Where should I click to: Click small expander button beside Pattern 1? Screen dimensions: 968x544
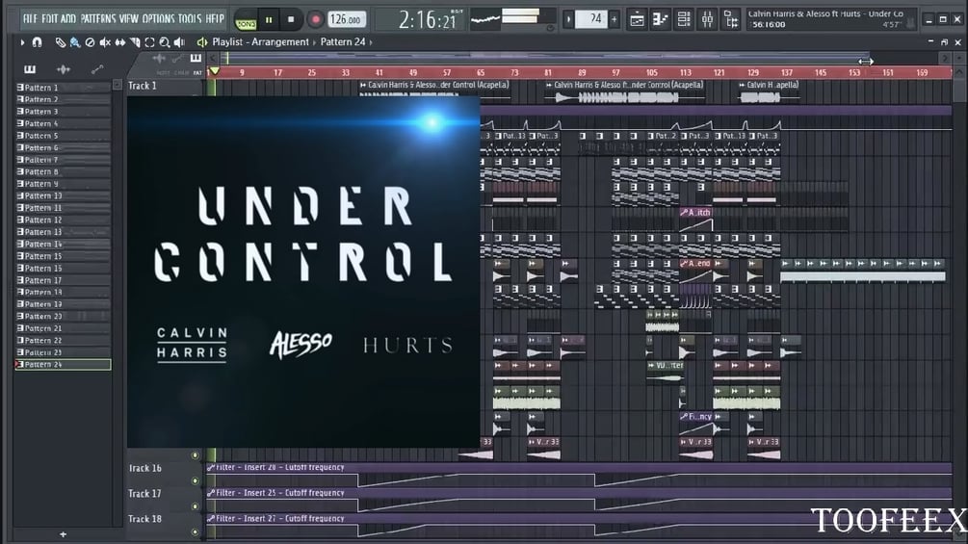coord(117,85)
